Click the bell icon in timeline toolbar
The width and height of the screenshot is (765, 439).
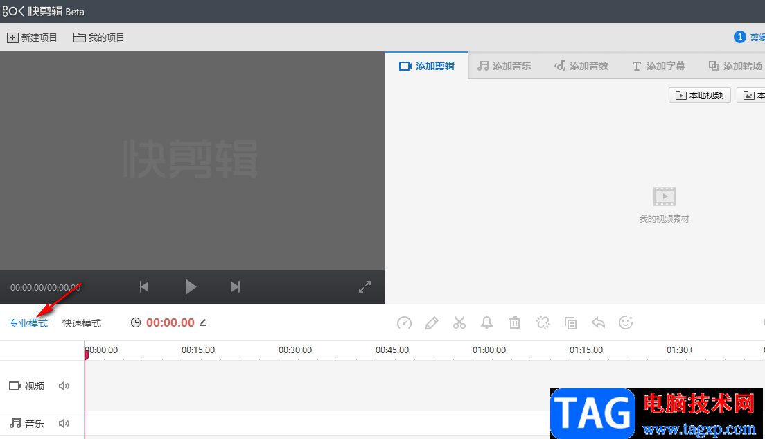[487, 322]
